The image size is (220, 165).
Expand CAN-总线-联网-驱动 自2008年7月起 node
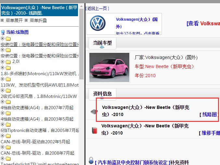[2, 147]
